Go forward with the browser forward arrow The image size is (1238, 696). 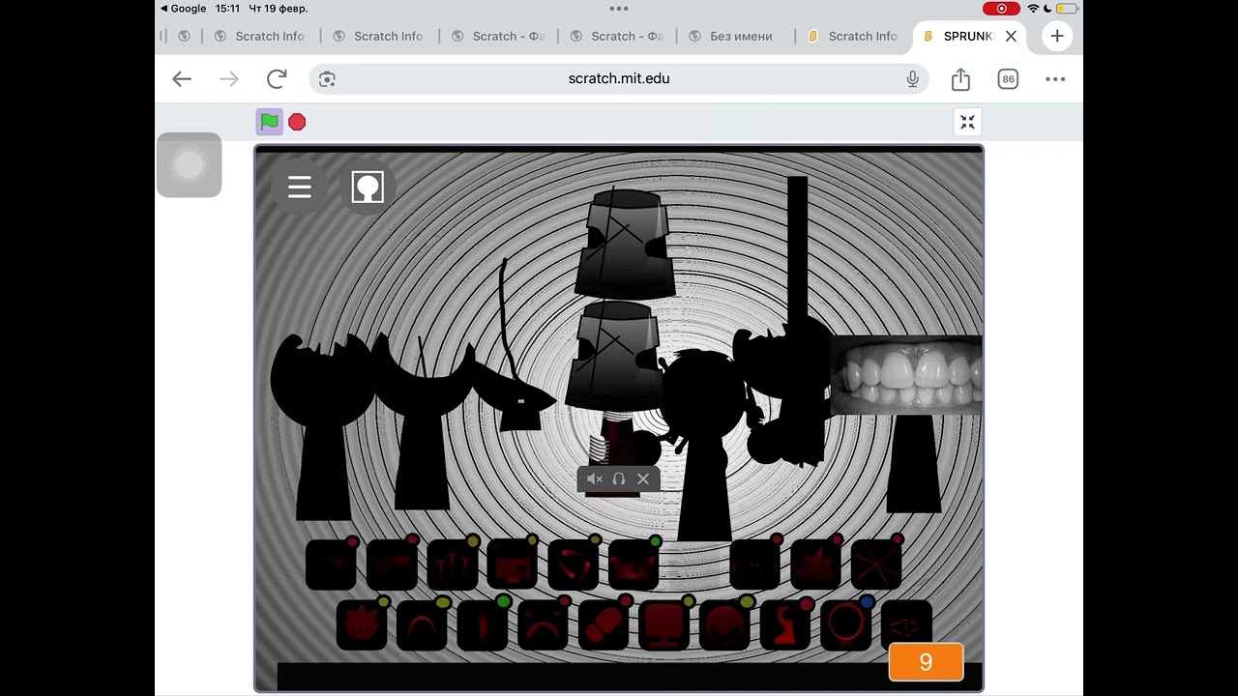pyautogui.click(x=229, y=79)
